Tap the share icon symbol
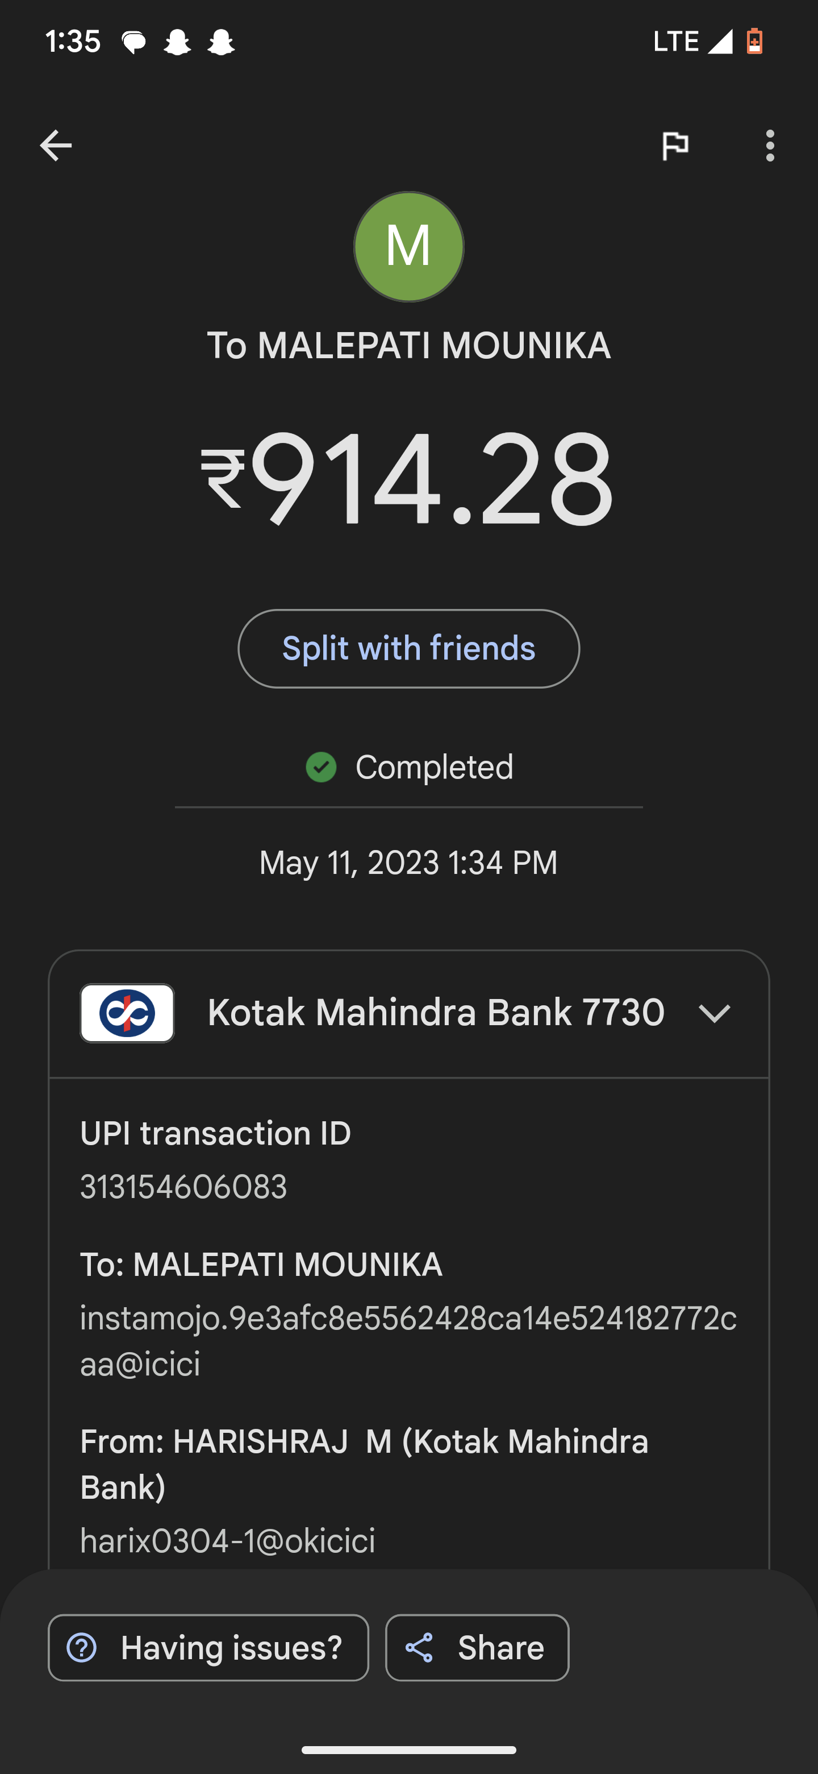818x1774 pixels. click(419, 1648)
